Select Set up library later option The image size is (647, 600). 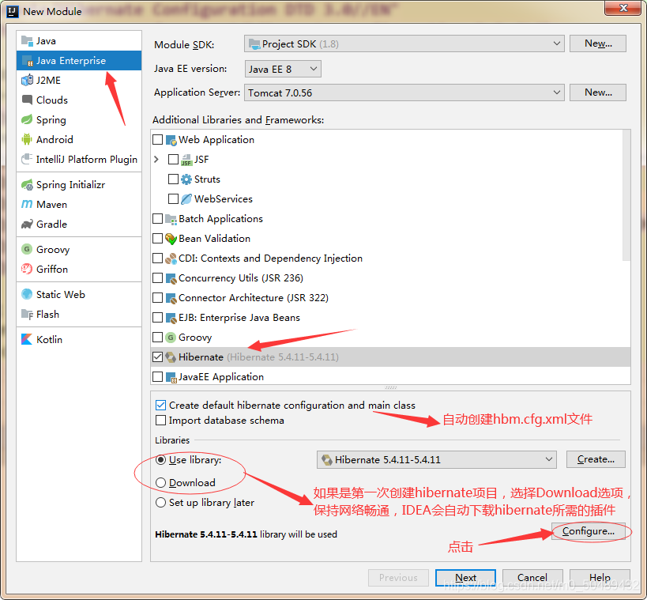(161, 503)
